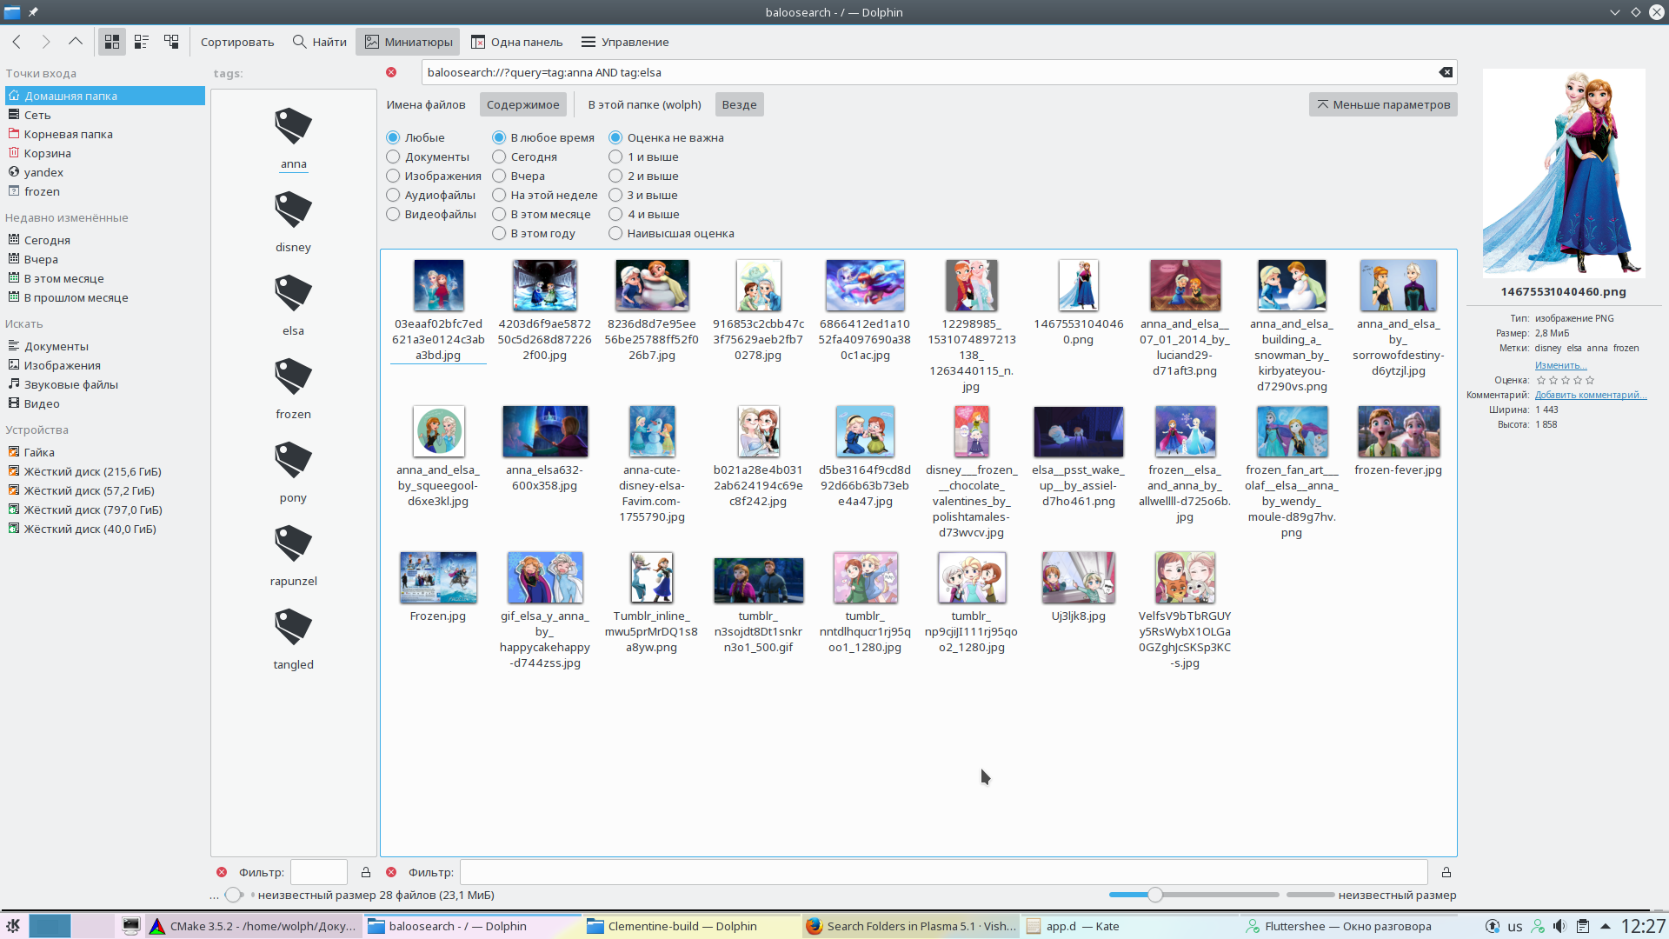Click the search query location field

click(x=930, y=72)
